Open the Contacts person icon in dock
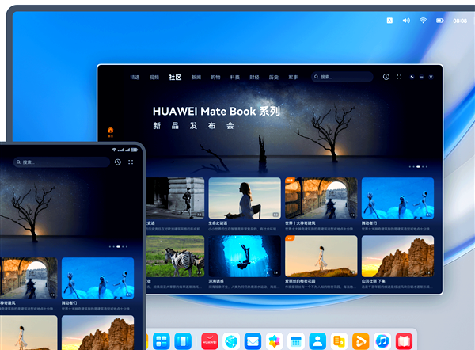This screenshot has width=475, height=350. pos(317,341)
